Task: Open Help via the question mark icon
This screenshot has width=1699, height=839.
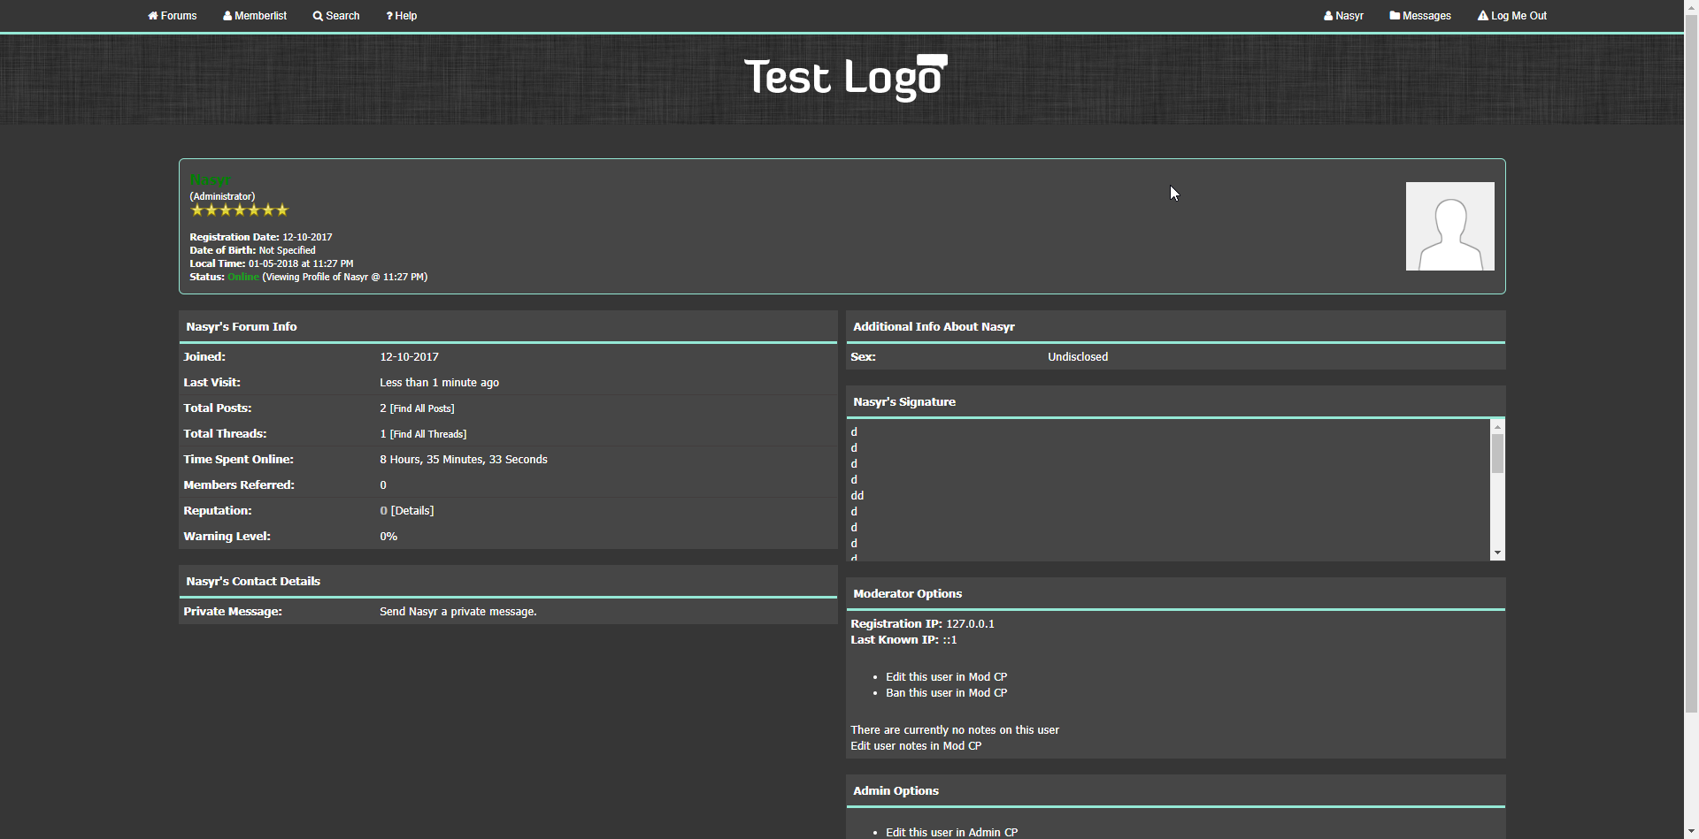Action: click(x=389, y=16)
